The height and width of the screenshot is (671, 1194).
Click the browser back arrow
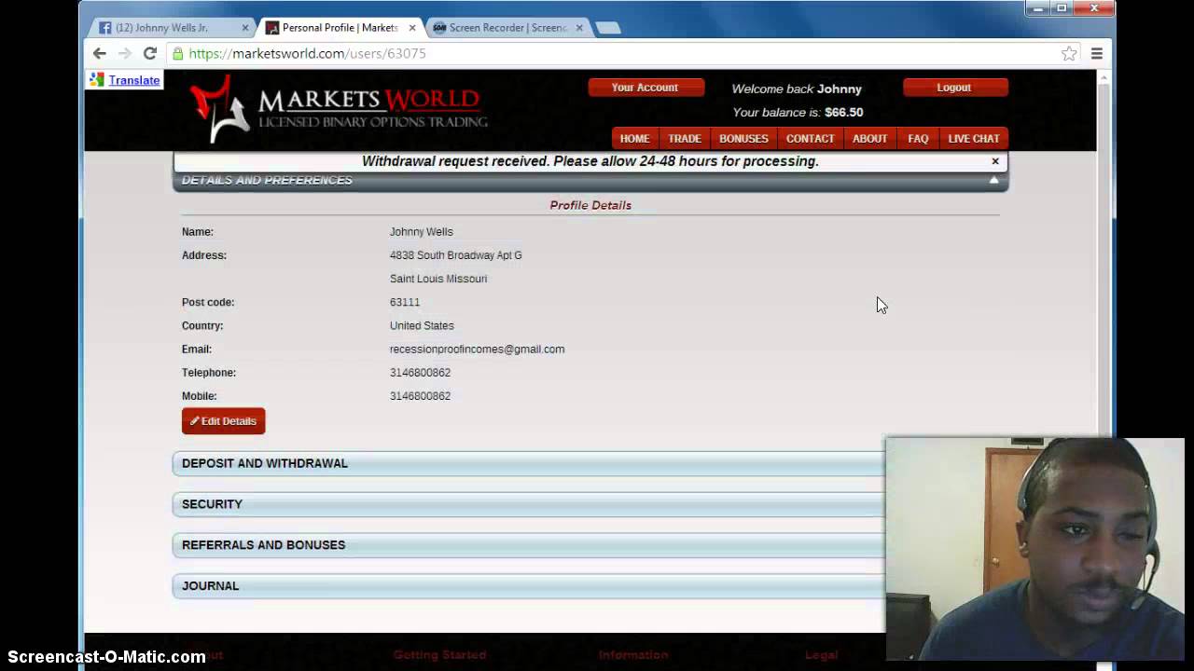(x=100, y=53)
